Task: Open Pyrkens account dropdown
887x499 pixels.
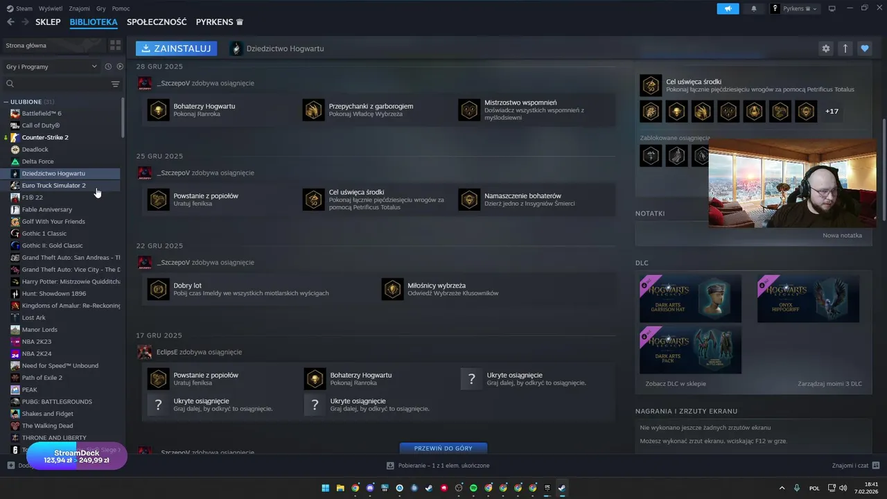Action: [x=795, y=8]
